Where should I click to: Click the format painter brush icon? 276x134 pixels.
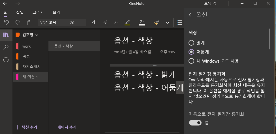[156, 23]
